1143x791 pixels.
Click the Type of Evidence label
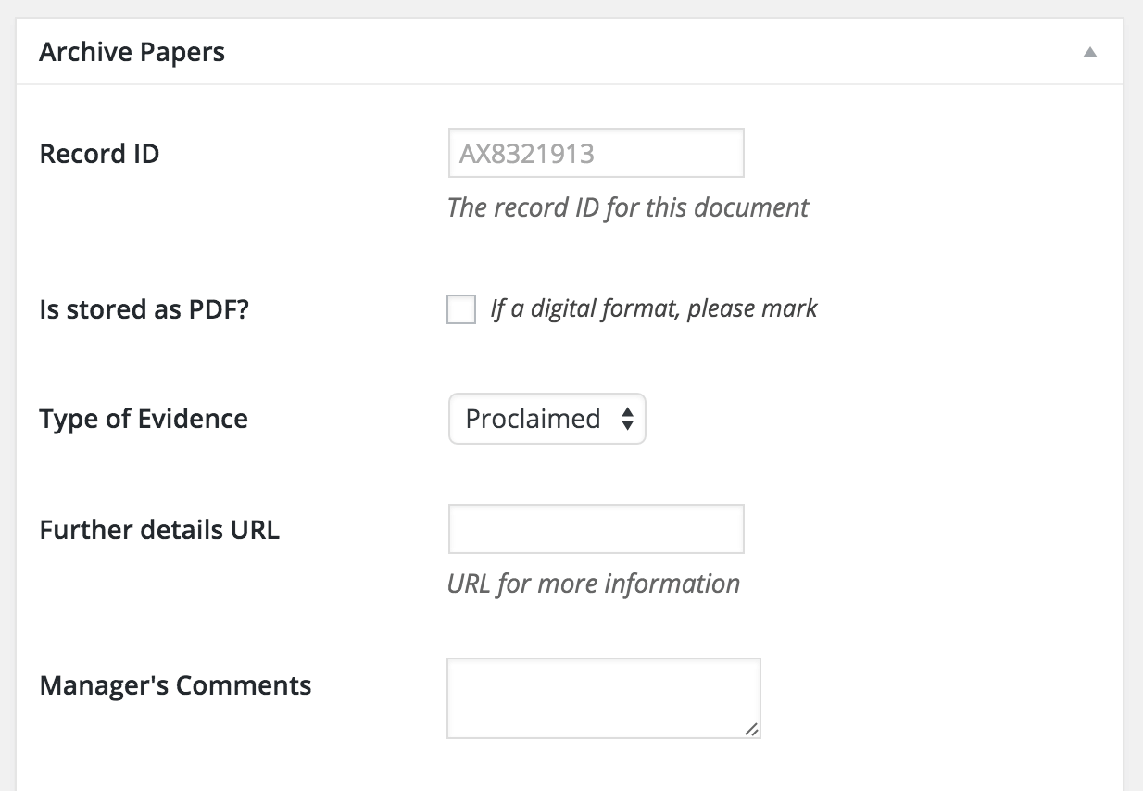144,419
